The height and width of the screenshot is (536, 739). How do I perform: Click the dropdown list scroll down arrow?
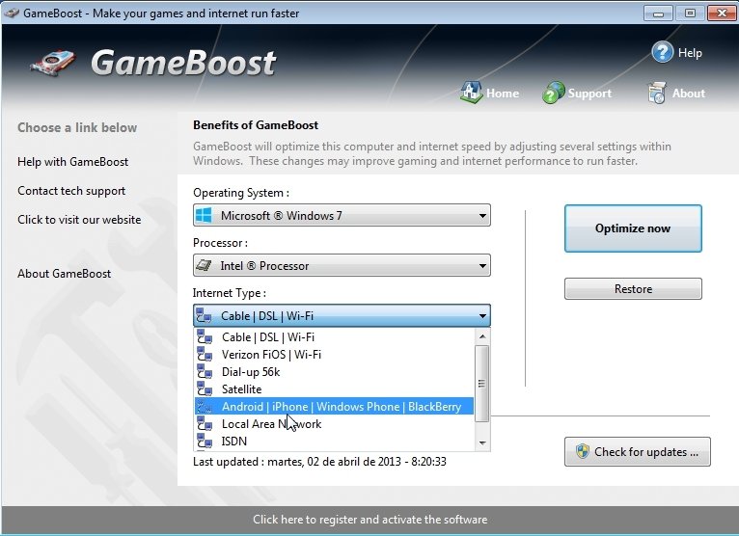click(482, 442)
